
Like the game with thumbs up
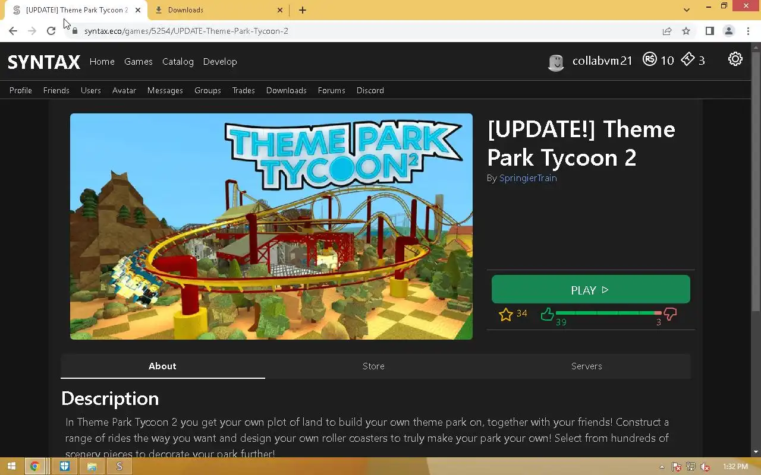click(548, 313)
